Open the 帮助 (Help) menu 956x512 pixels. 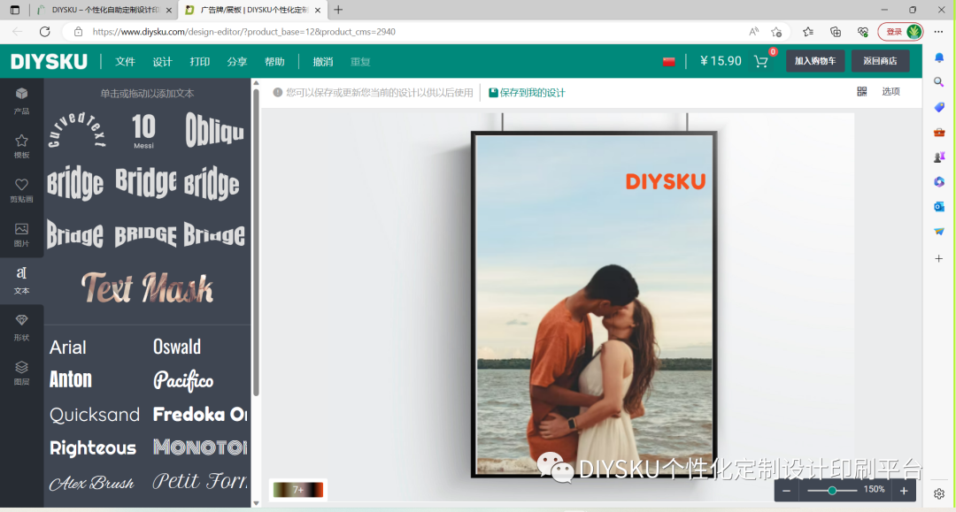click(x=274, y=62)
